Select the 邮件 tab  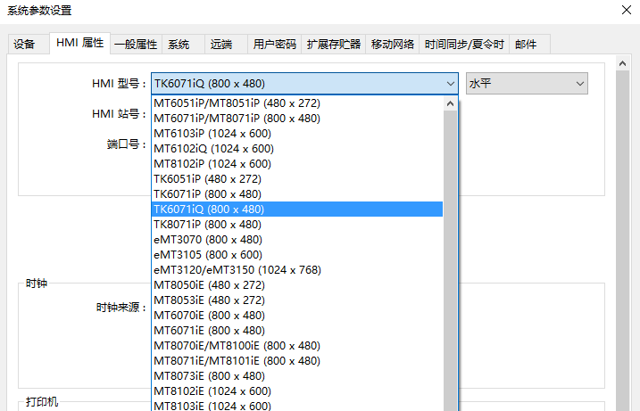[x=527, y=44]
